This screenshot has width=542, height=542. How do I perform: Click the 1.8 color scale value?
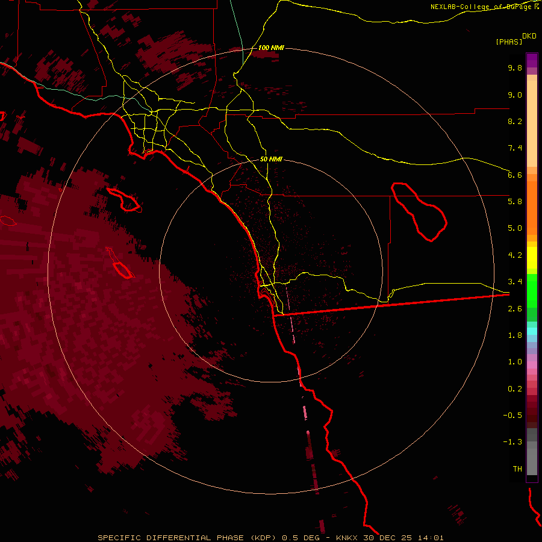click(515, 335)
